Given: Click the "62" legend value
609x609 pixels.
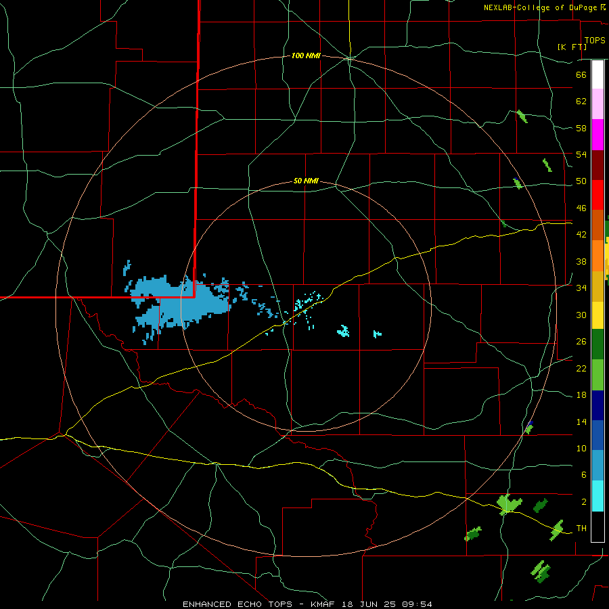Looking at the screenshot, I should pos(581,101).
